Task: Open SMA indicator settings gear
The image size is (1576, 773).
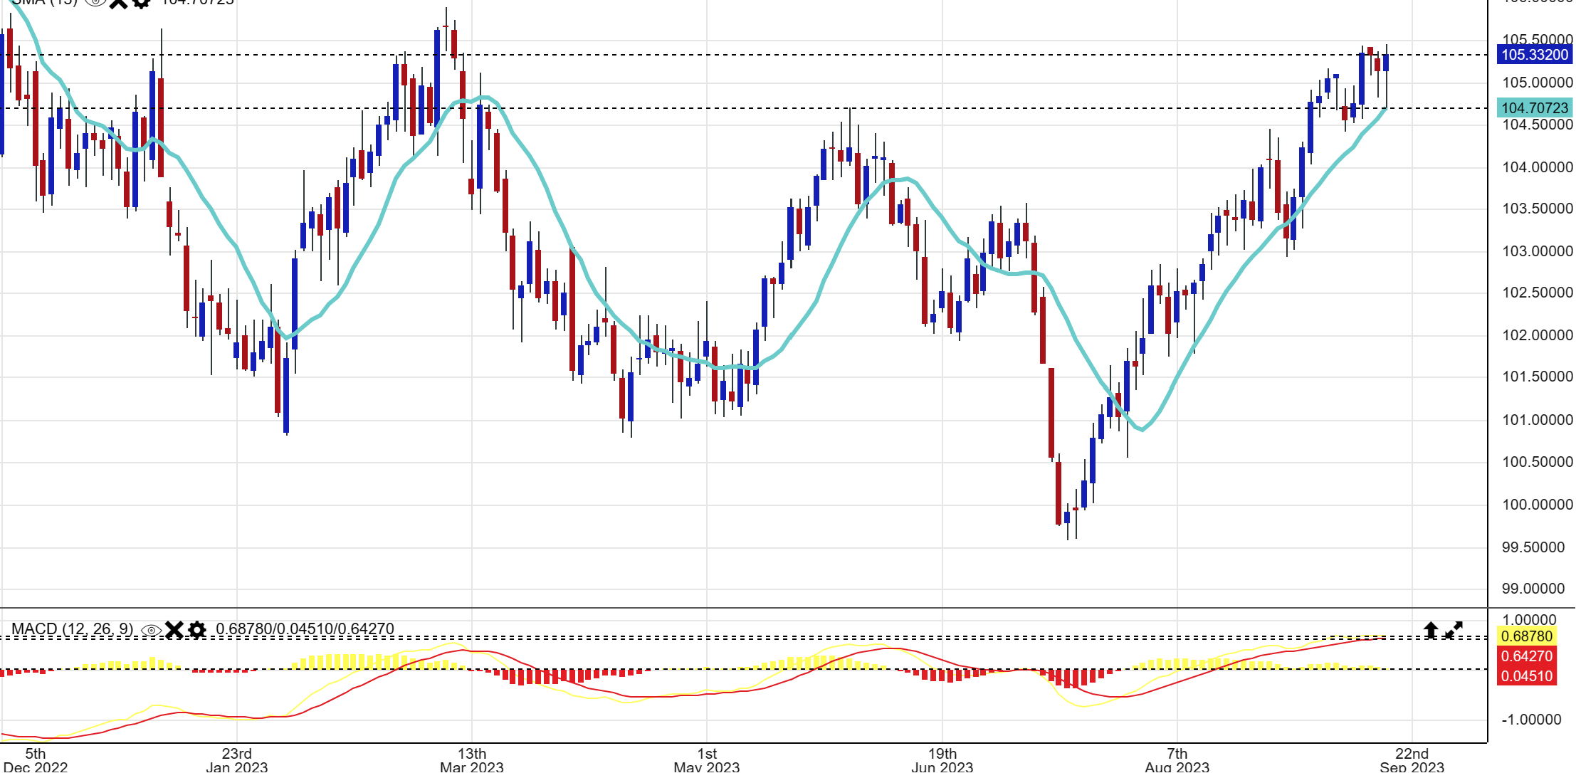Action: [142, 2]
